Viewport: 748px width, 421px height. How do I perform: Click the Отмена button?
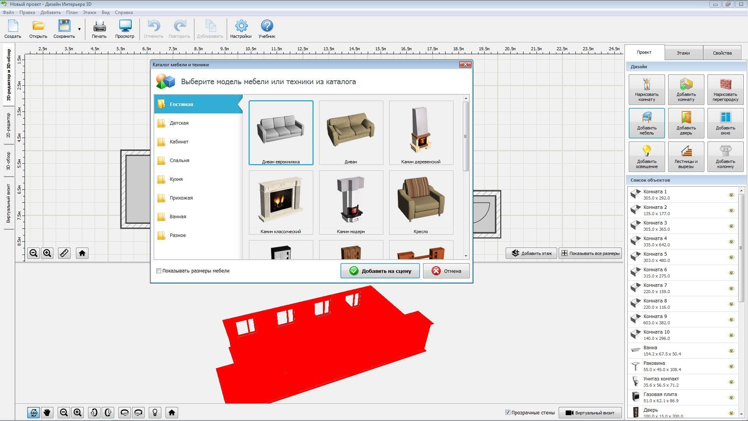(x=446, y=271)
